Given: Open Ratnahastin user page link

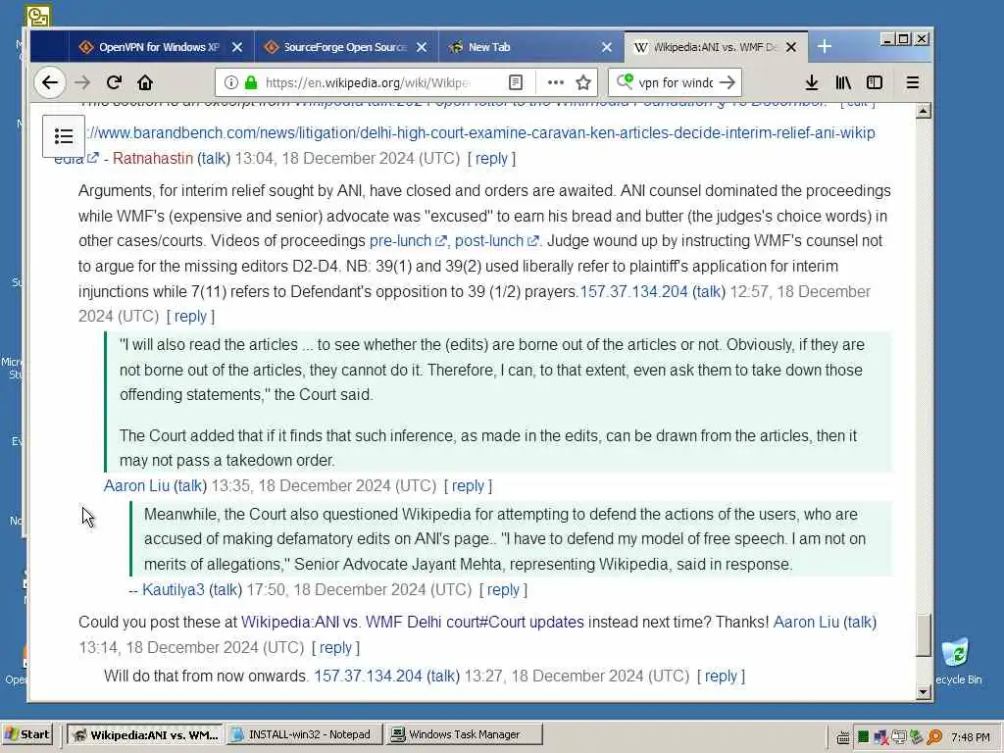Looking at the screenshot, I should click(152, 158).
